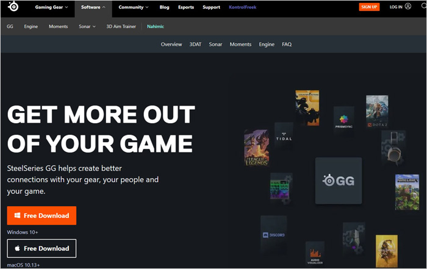Select the Counter-Strike game tile

[x=307, y=108]
